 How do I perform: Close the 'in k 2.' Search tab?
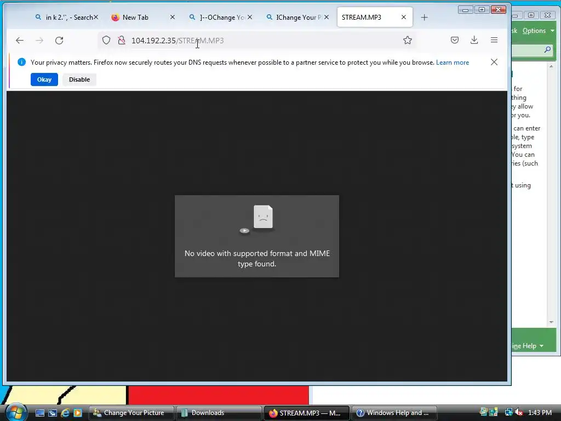[96, 17]
